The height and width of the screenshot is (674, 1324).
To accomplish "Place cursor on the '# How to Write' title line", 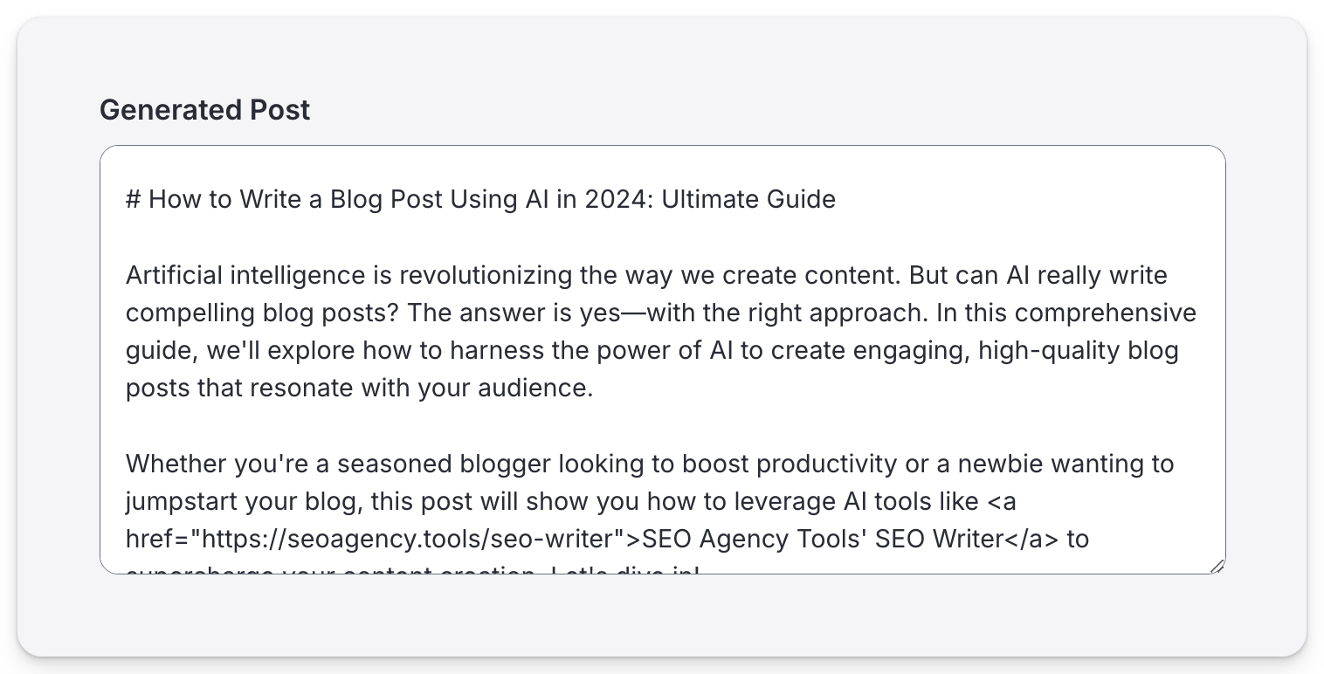I will pos(480,199).
